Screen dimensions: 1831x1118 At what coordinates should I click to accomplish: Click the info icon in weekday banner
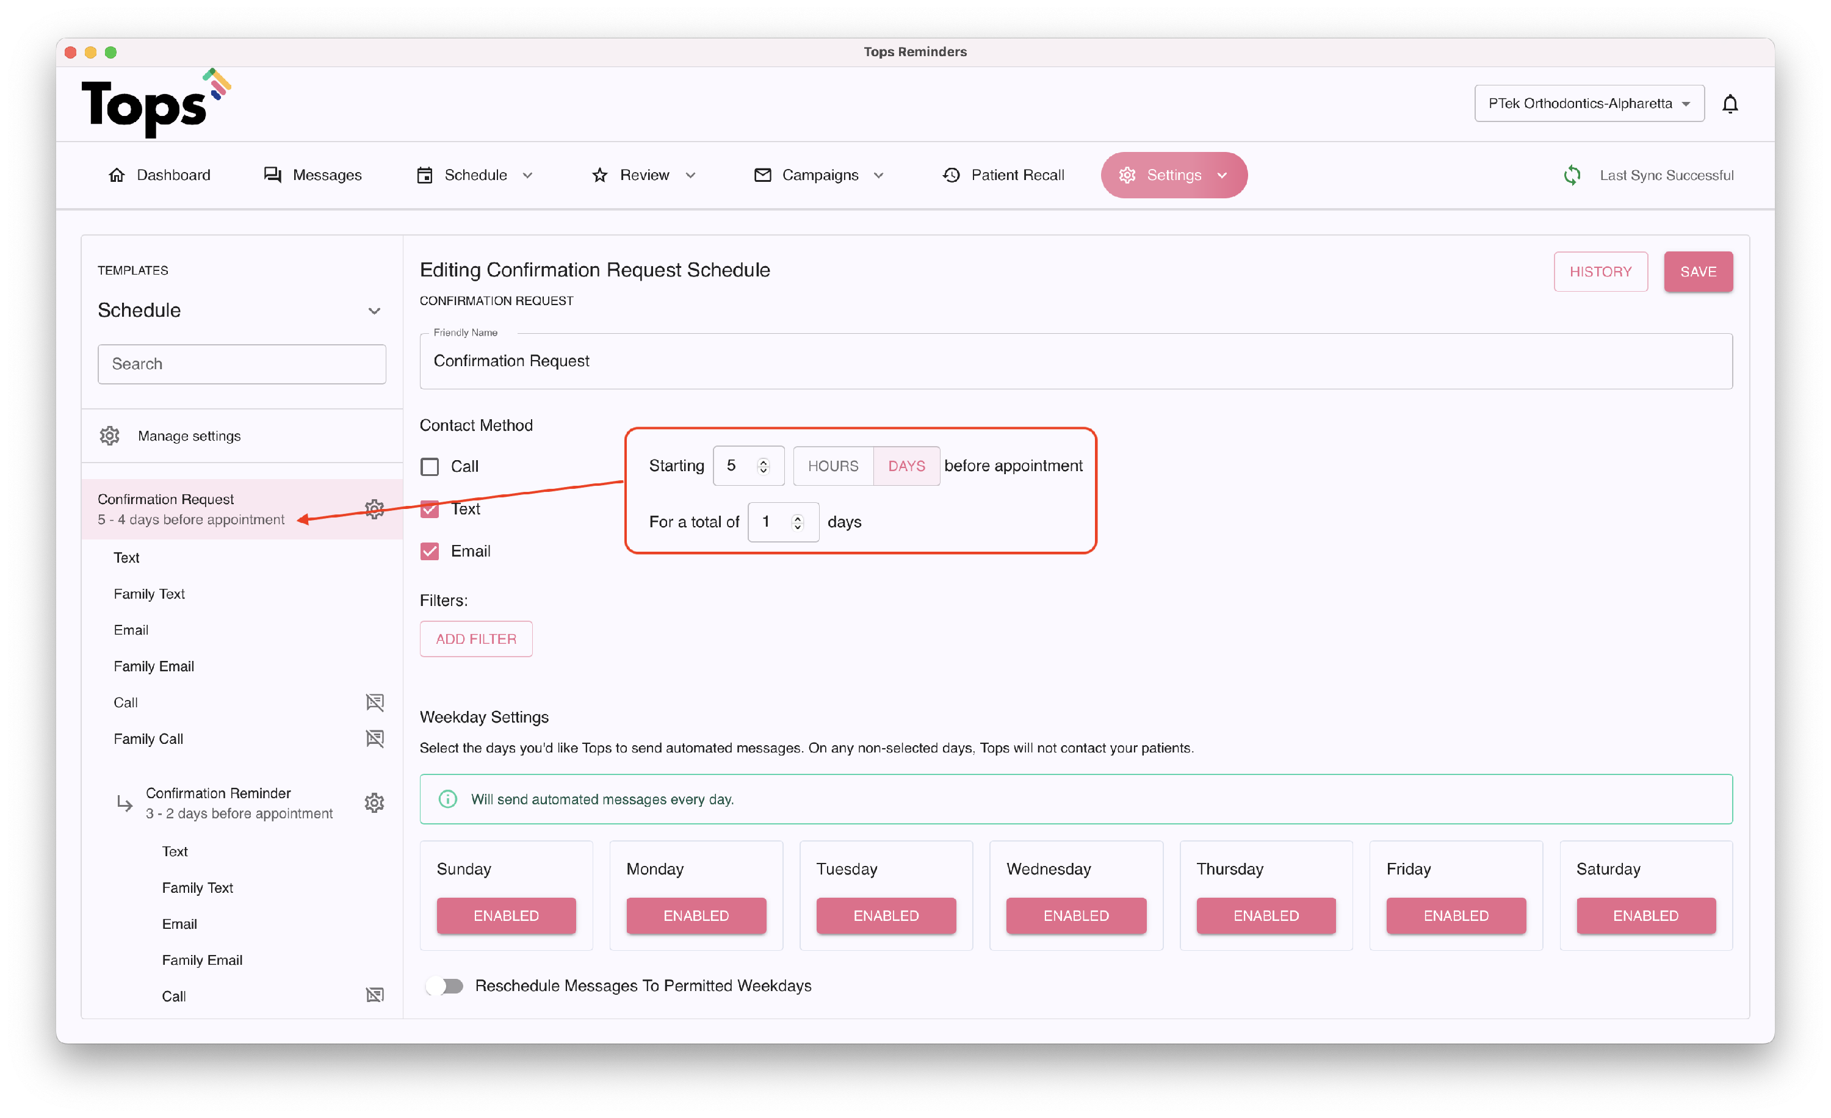[x=447, y=799]
